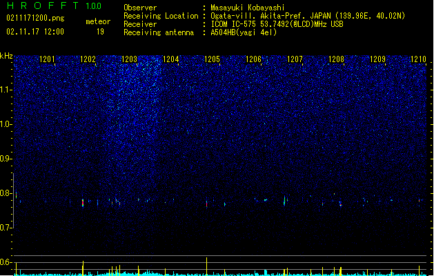Click the HROFFT 1.0.0 title text
Viewport: 434px width, 276px height.
(x=55, y=6)
